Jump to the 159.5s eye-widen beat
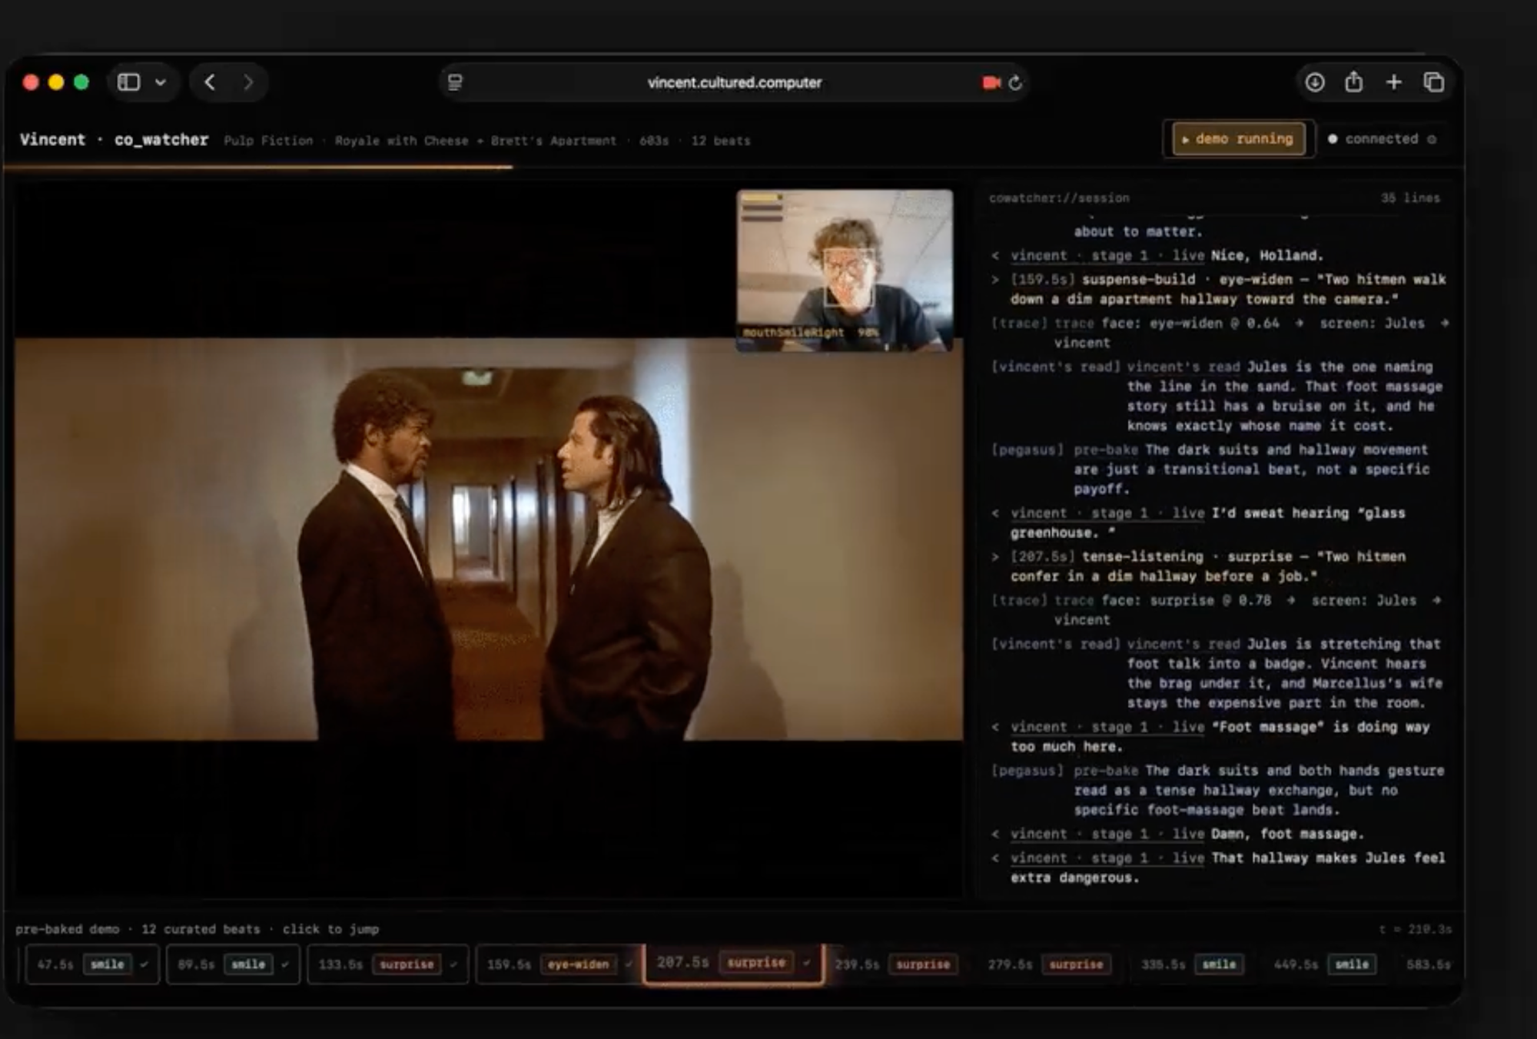The width and height of the screenshot is (1537, 1039). 558,964
